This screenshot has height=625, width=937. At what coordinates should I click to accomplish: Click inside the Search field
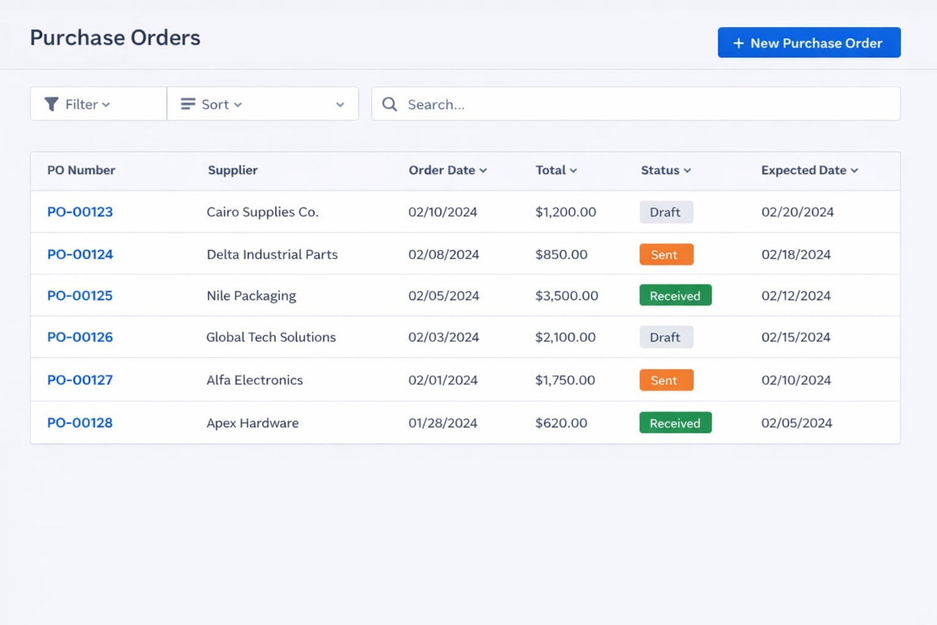click(549, 104)
